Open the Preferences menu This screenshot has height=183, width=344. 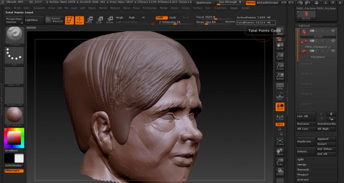pyautogui.click(x=150, y=8)
